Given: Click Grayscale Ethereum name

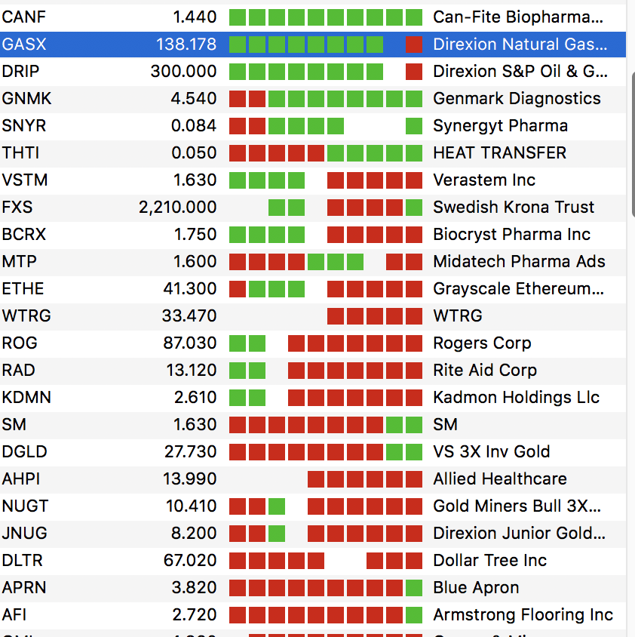Looking at the screenshot, I should 518,289.
